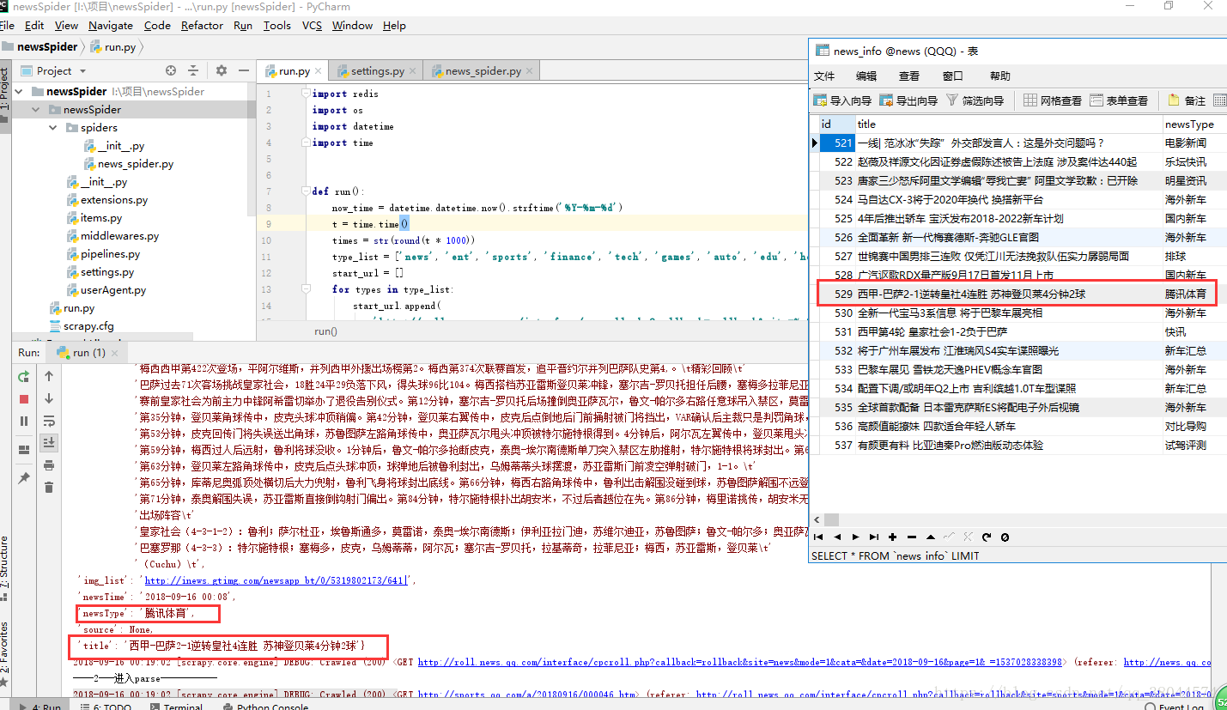The image size is (1227, 710).
Task: Pause output in the Run panel
Action: coord(23,421)
